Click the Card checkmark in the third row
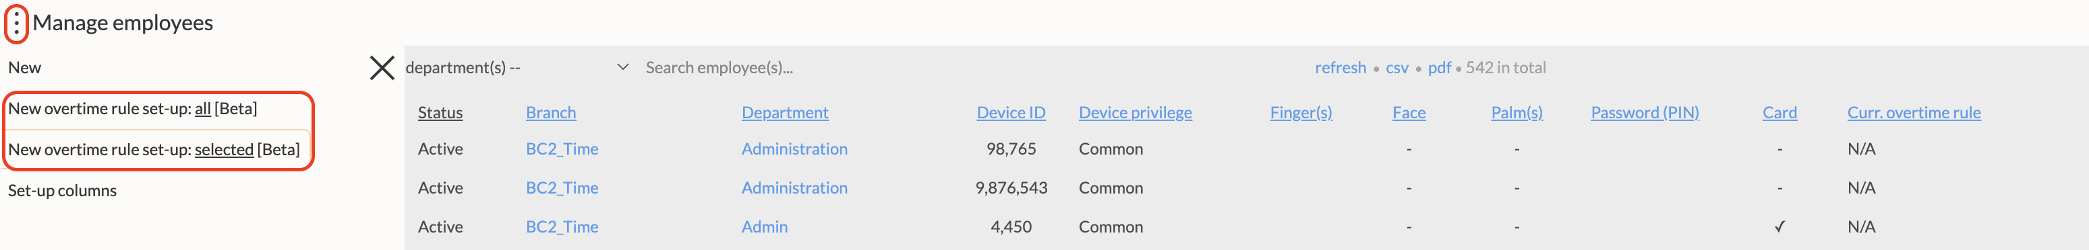This screenshot has height=250, width=2089. 1779,227
